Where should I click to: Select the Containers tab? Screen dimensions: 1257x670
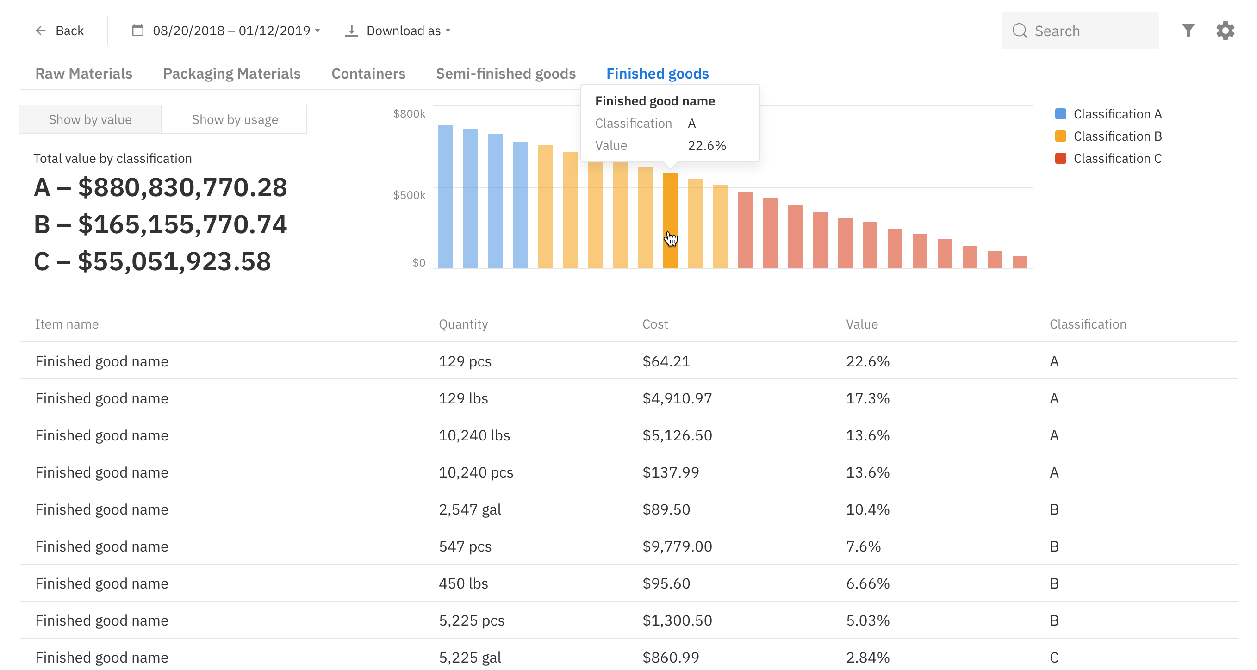368,74
